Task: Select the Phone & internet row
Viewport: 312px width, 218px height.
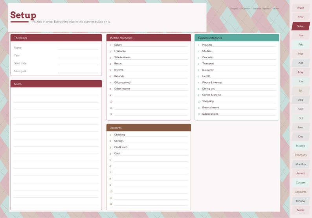Action: (x=237, y=82)
